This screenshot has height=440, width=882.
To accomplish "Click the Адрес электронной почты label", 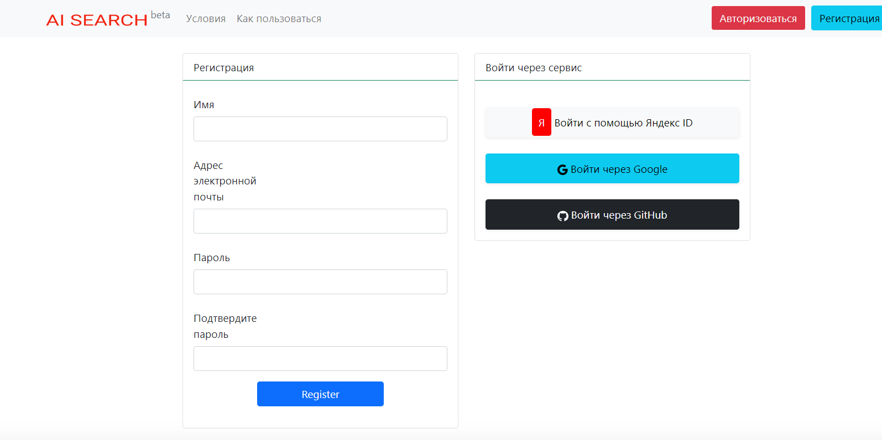I will click(x=225, y=181).
